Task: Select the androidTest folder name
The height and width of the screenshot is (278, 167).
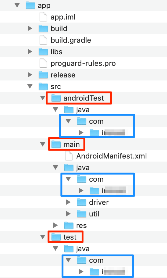Action: (x=84, y=98)
